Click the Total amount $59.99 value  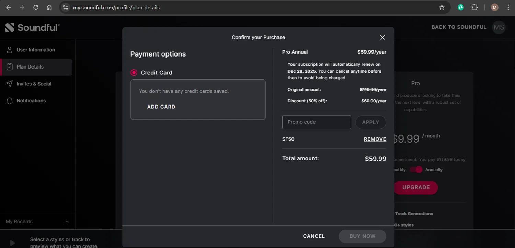(x=376, y=159)
